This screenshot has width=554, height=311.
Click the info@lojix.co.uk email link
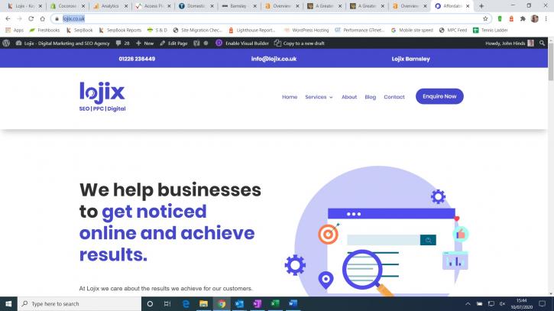click(274, 59)
